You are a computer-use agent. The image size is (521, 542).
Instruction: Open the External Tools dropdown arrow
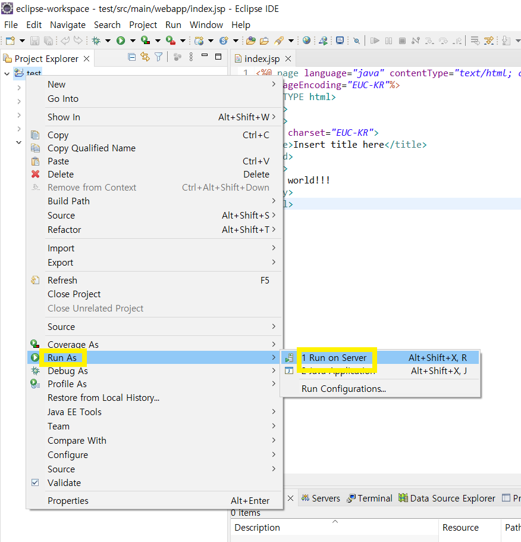(183, 41)
